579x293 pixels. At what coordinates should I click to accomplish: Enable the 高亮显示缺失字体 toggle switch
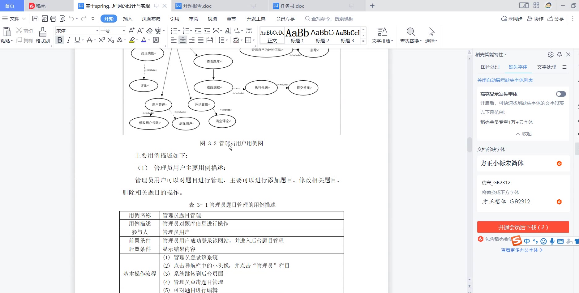coord(561,94)
